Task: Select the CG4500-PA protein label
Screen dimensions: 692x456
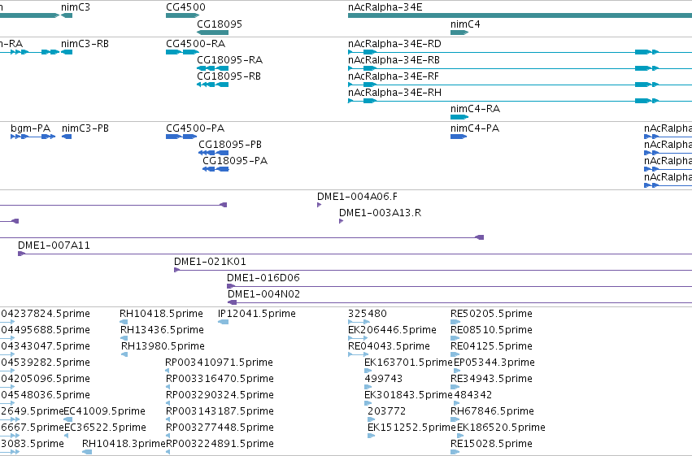Action: coord(195,128)
